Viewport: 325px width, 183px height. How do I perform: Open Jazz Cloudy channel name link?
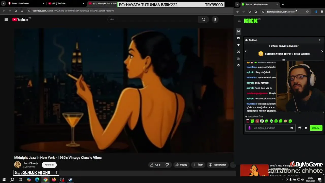[30, 163]
